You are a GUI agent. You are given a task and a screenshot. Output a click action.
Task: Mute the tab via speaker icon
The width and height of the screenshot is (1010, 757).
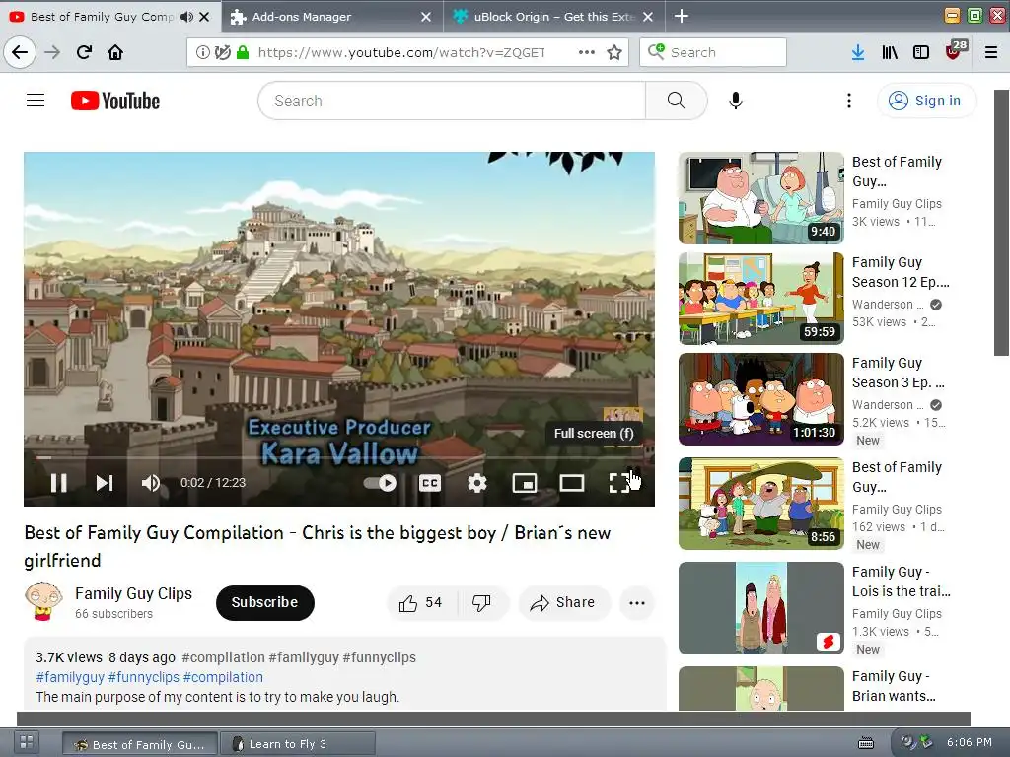(186, 17)
